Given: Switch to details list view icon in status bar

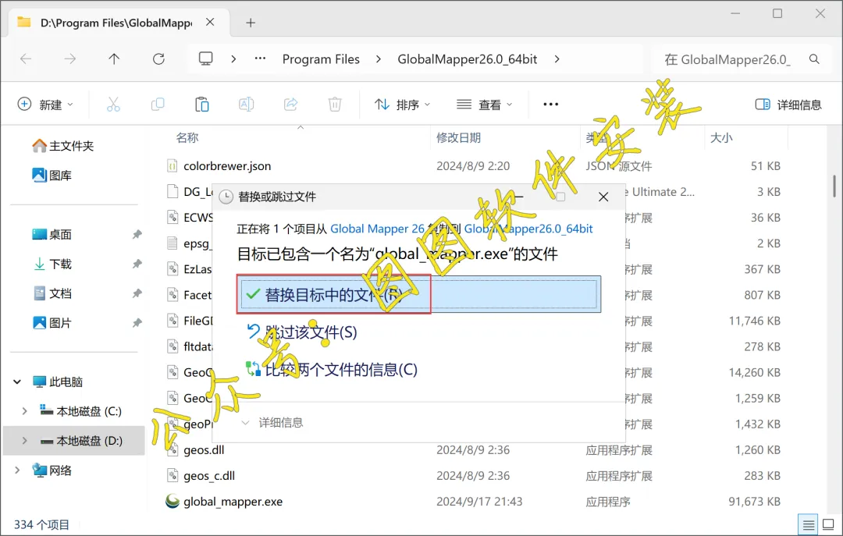Looking at the screenshot, I should coord(808,524).
